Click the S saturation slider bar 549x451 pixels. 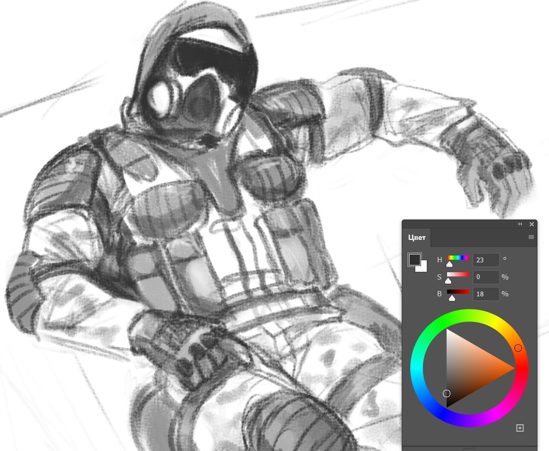[x=458, y=274]
